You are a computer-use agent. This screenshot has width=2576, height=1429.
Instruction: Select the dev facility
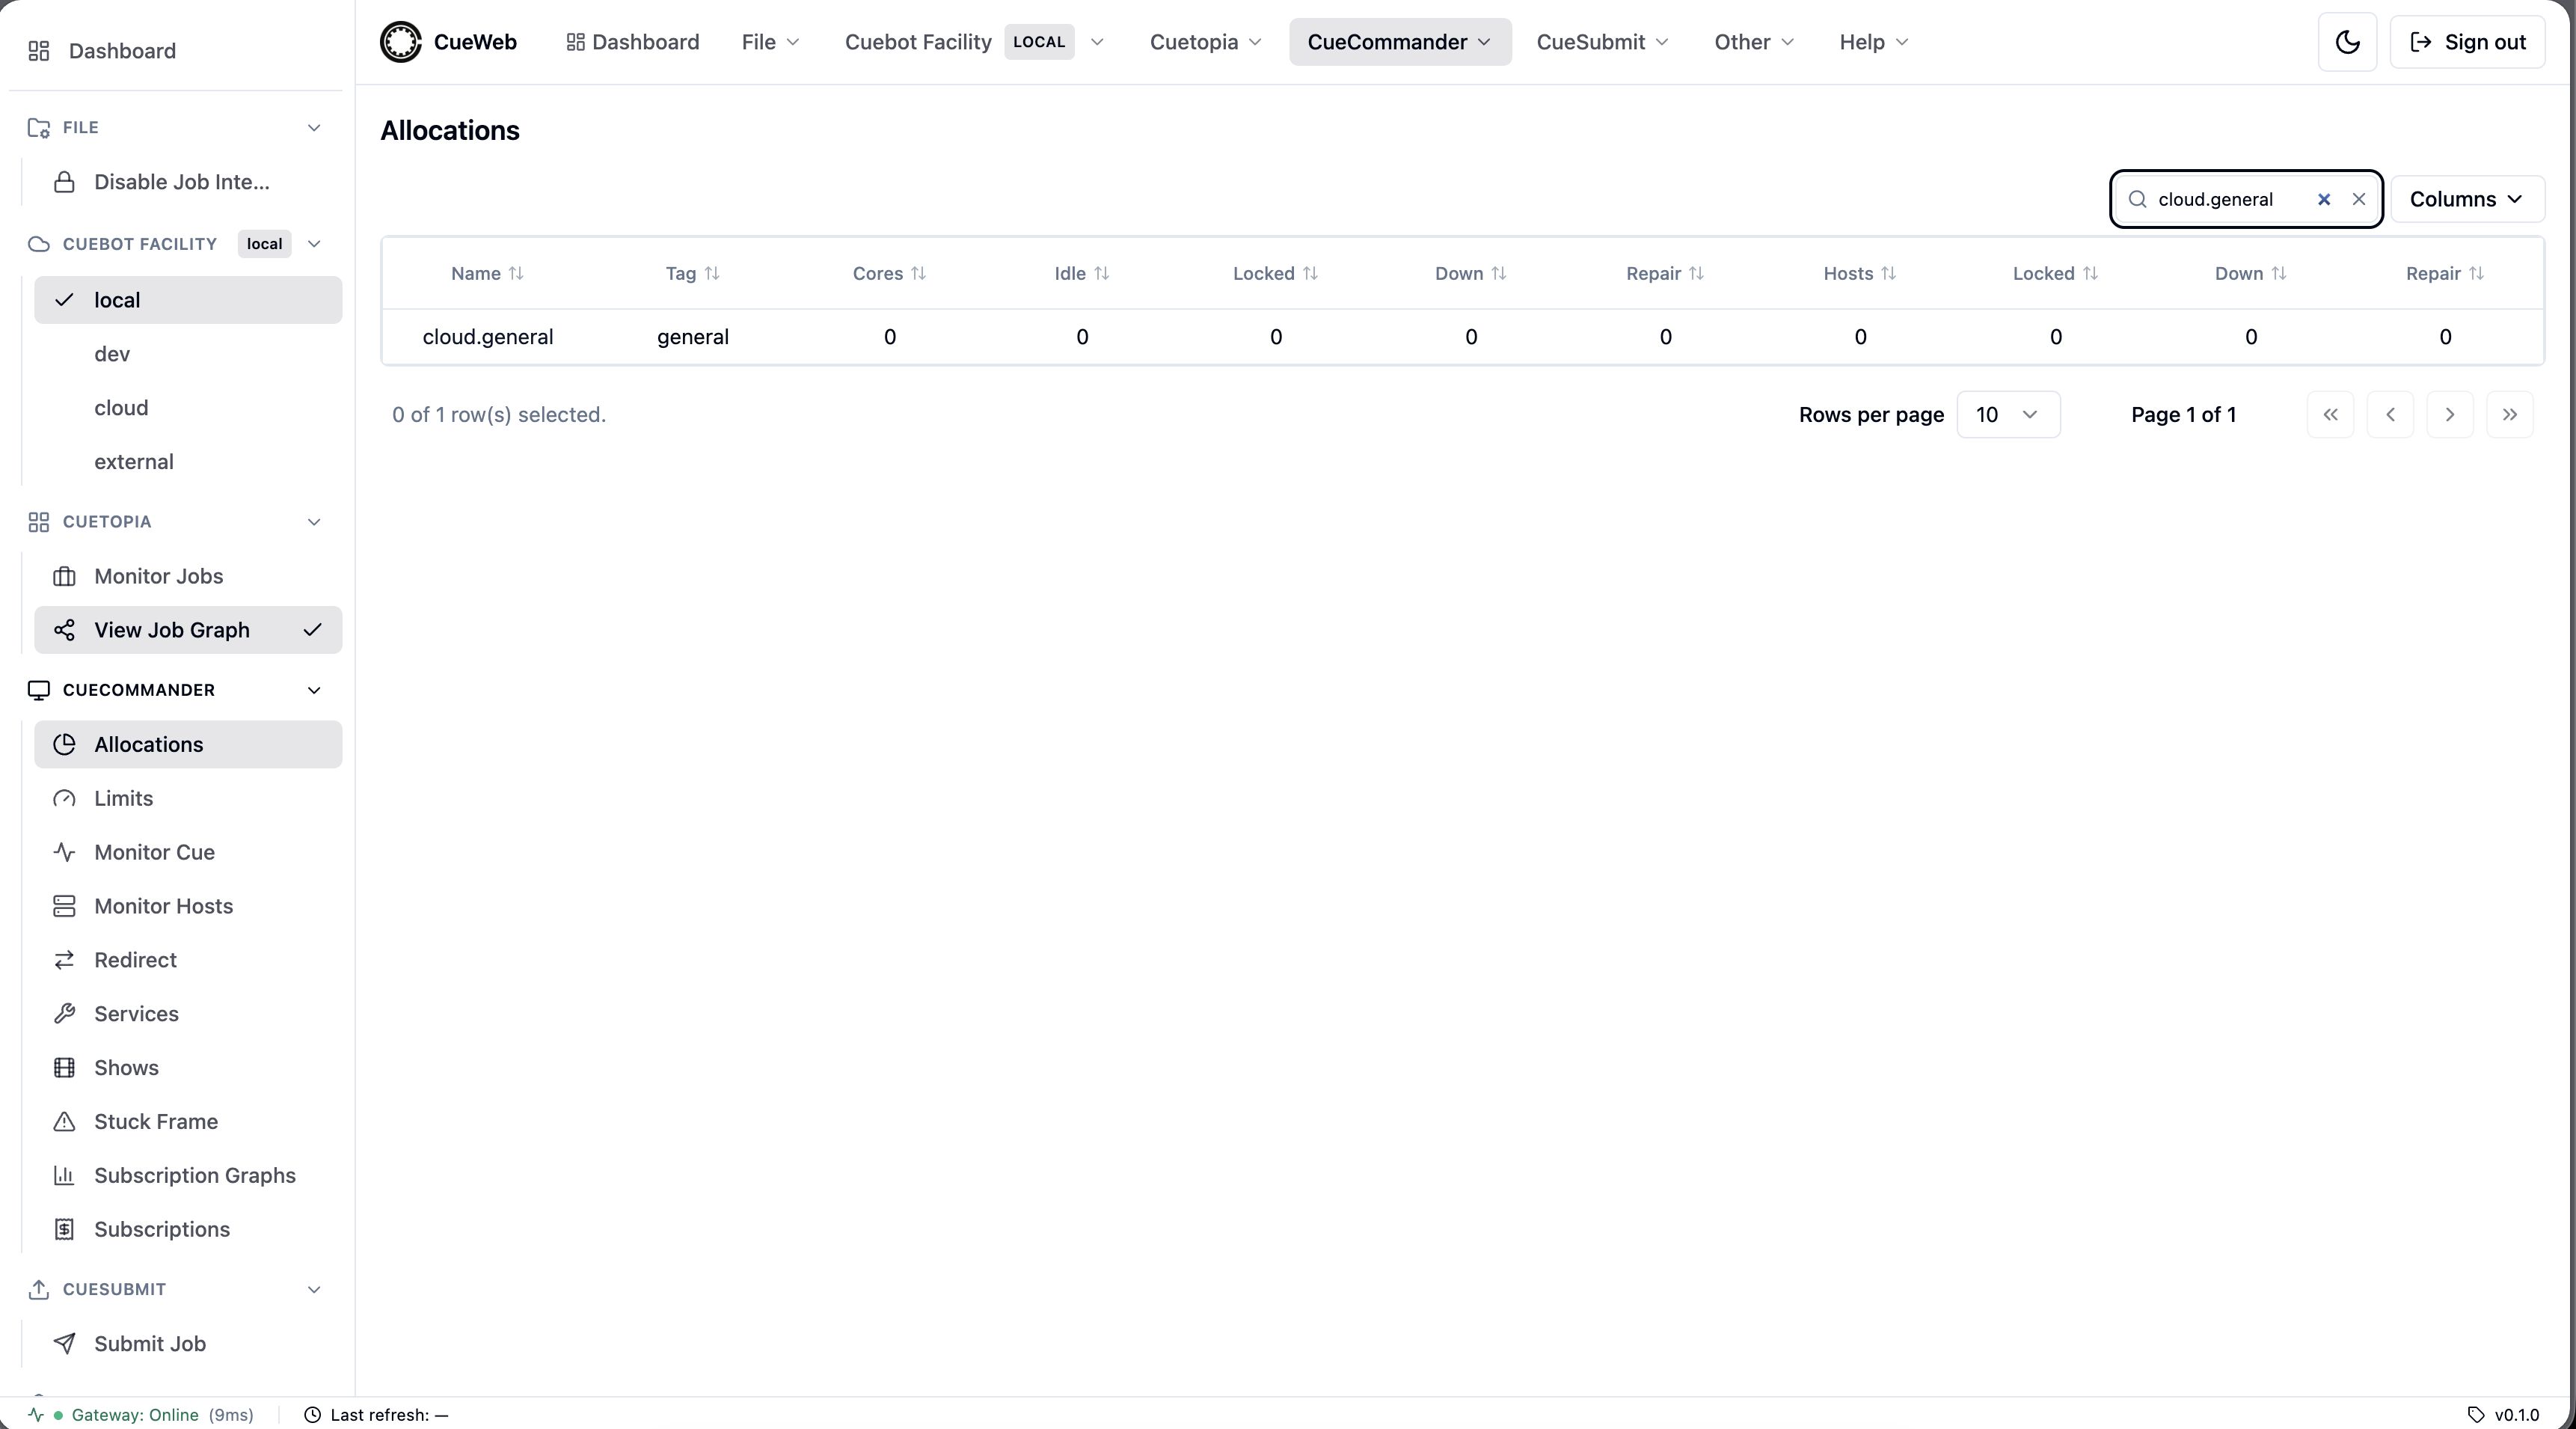[x=188, y=354]
